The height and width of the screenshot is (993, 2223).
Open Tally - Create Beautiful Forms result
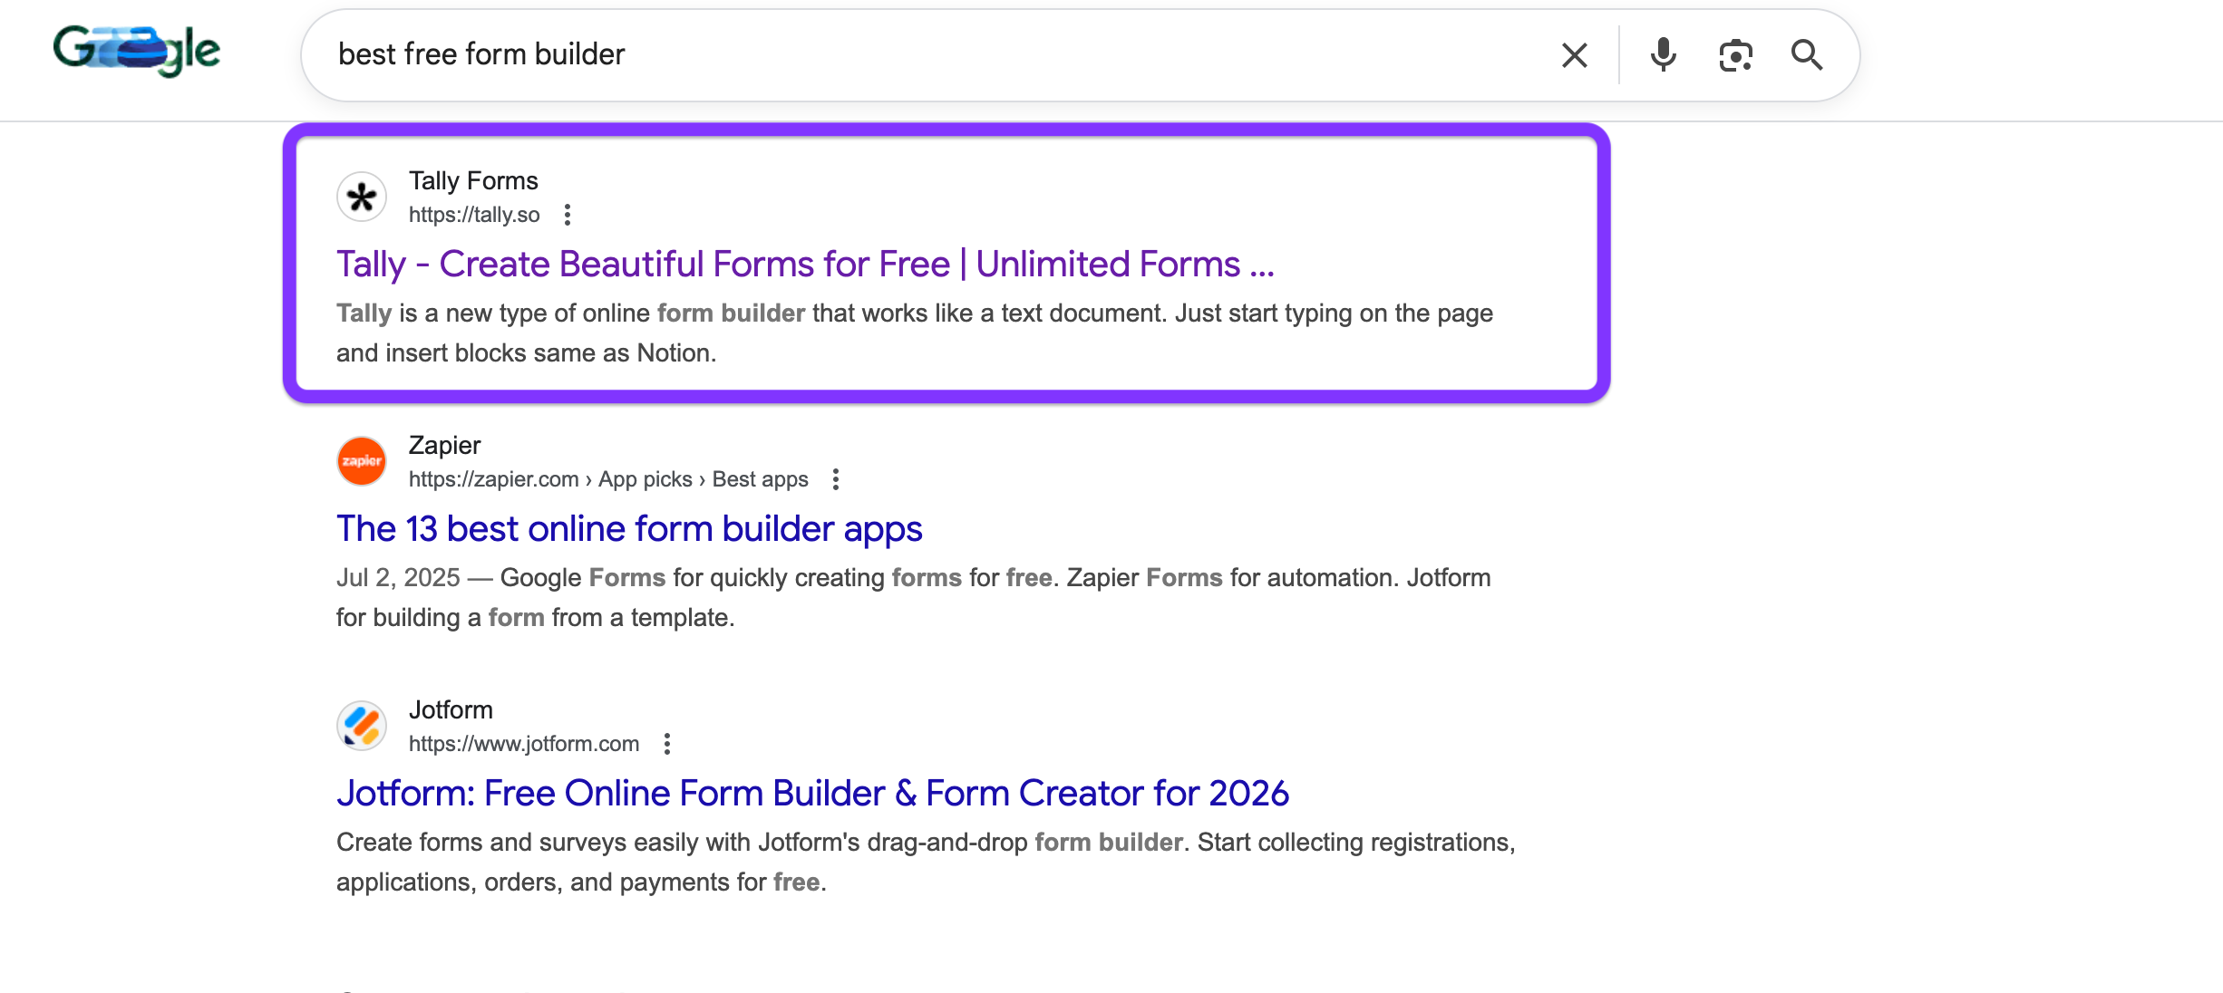click(804, 265)
